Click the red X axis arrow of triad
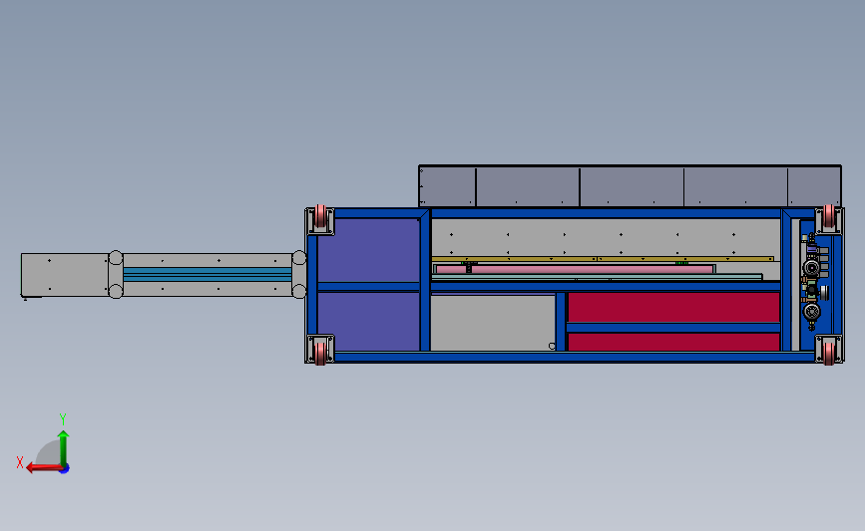Viewport: 865px width, 531px height. click(x=44, y=467)
